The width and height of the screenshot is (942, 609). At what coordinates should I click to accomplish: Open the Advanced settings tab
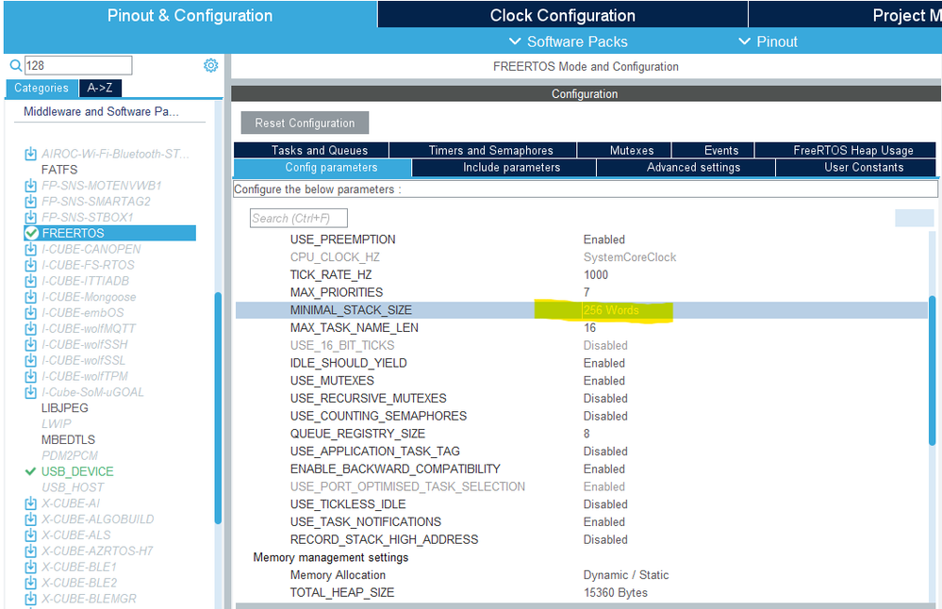[x=686, y=168]
